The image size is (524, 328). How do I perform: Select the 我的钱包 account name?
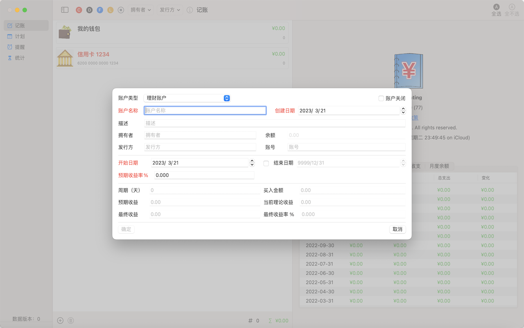89,29
